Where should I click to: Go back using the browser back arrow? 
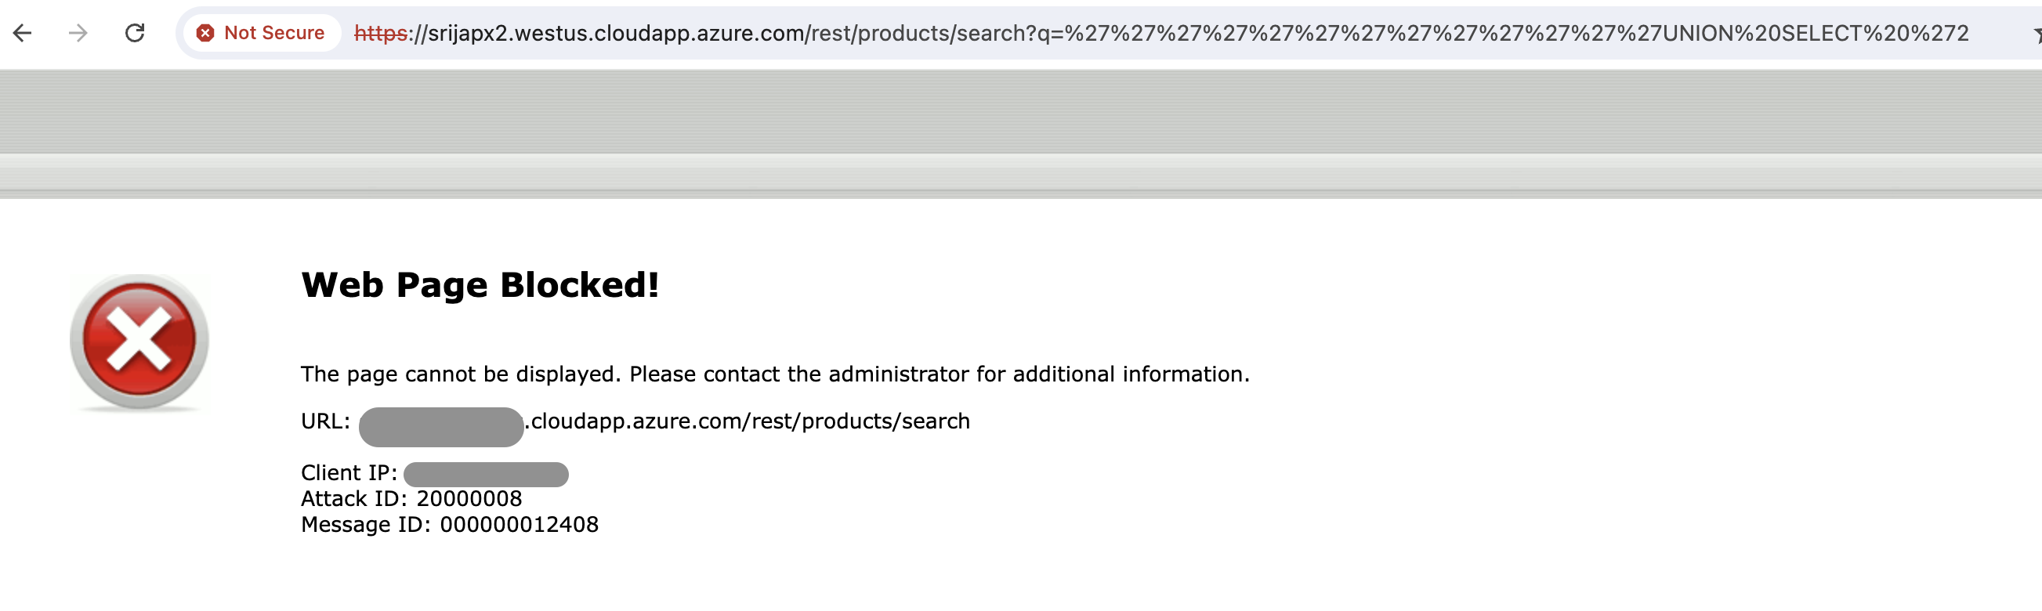(22, 33)
